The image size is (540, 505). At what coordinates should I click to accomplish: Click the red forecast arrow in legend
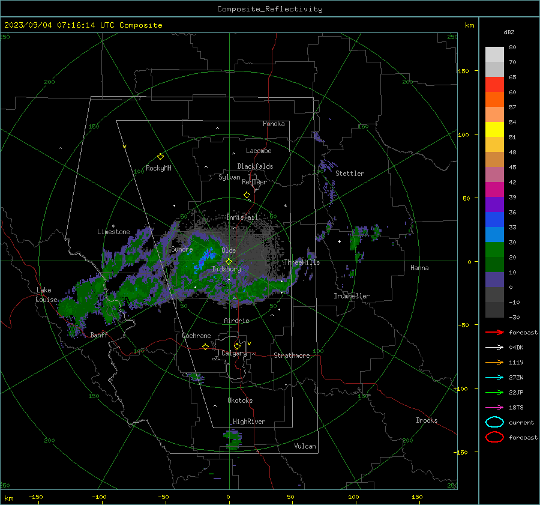494,332
